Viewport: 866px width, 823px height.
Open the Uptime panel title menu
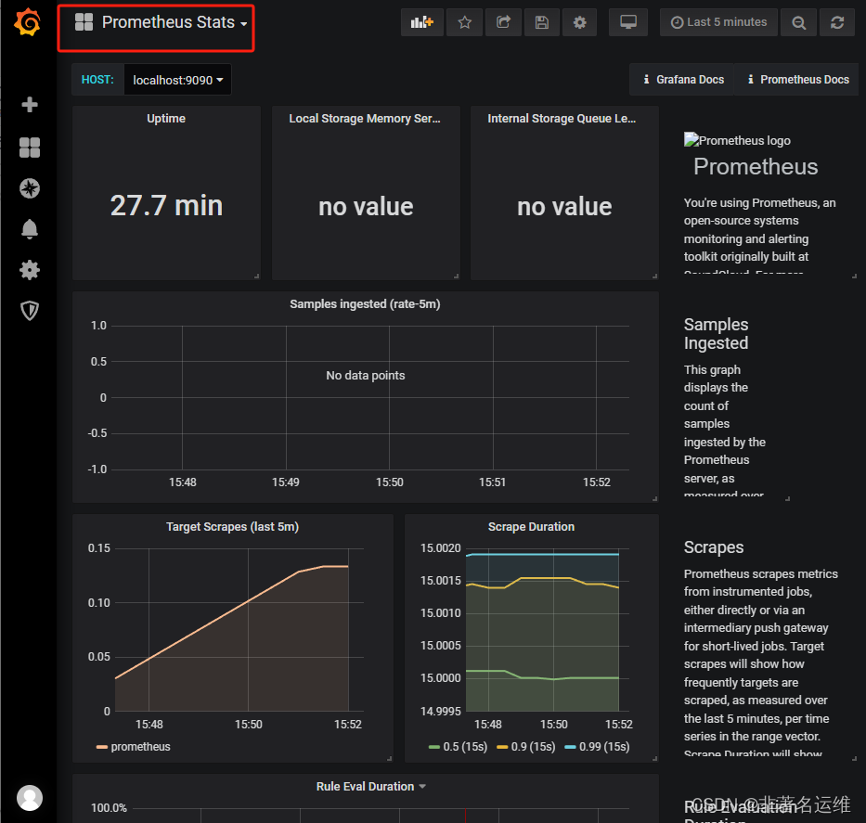[165, 118]
